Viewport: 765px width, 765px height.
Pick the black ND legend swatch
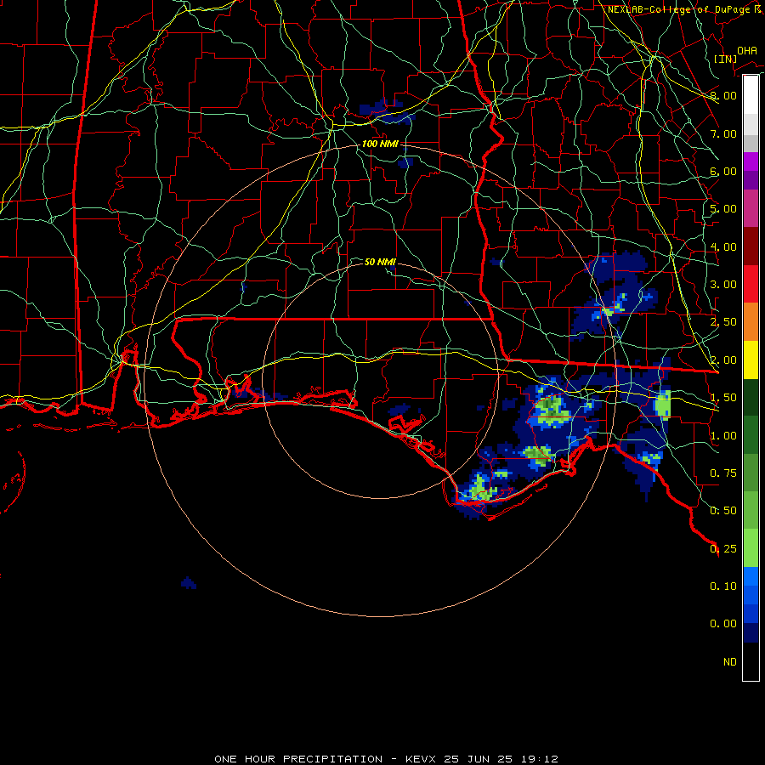751,661
